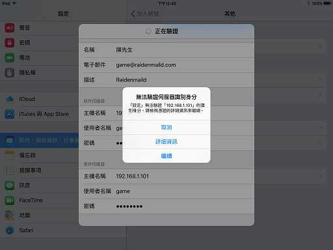333x250 pixels.
Task: Tap the 聲音 sound icon in sidebar
Action: (10, 28)
